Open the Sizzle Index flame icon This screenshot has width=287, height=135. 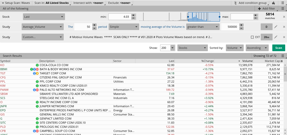pyautogui.click(x=273, y=3)
